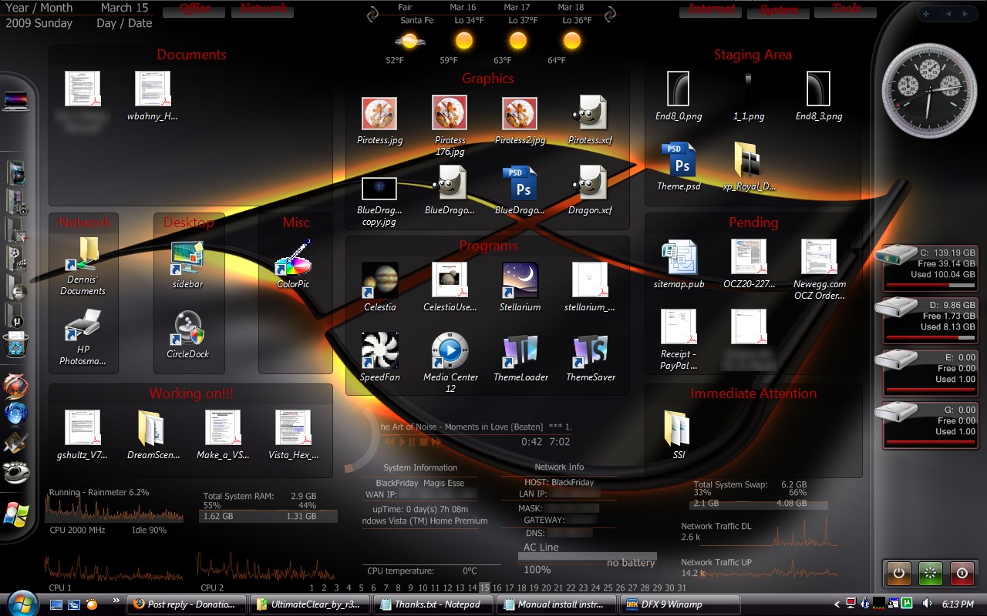Stop the music player playback
Image resolution: width=987 pixels, height=616 pixels.
click(424, 442)
